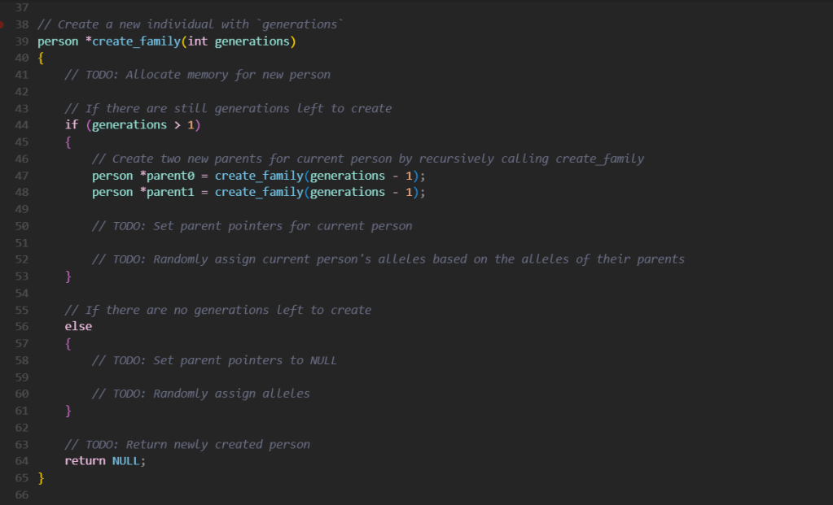The width and height of the screenshot is (833, 505).
Task: Click the closing brace on line 65
Action: [x=41, y=478]
